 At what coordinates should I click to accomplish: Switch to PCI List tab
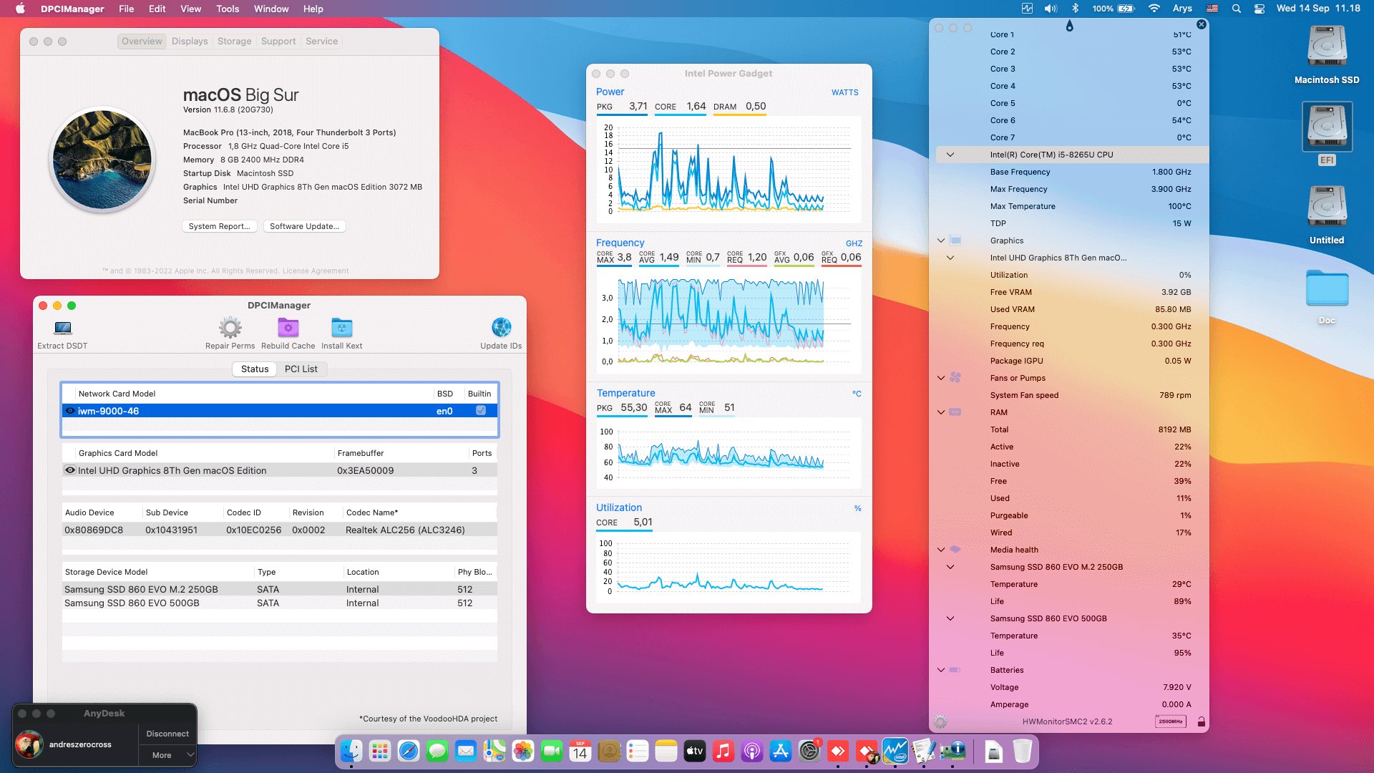click(x=301, y=369)
